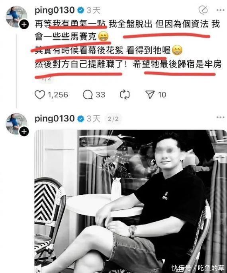Open ping0130 profile from top username

(x=55, y=10)
